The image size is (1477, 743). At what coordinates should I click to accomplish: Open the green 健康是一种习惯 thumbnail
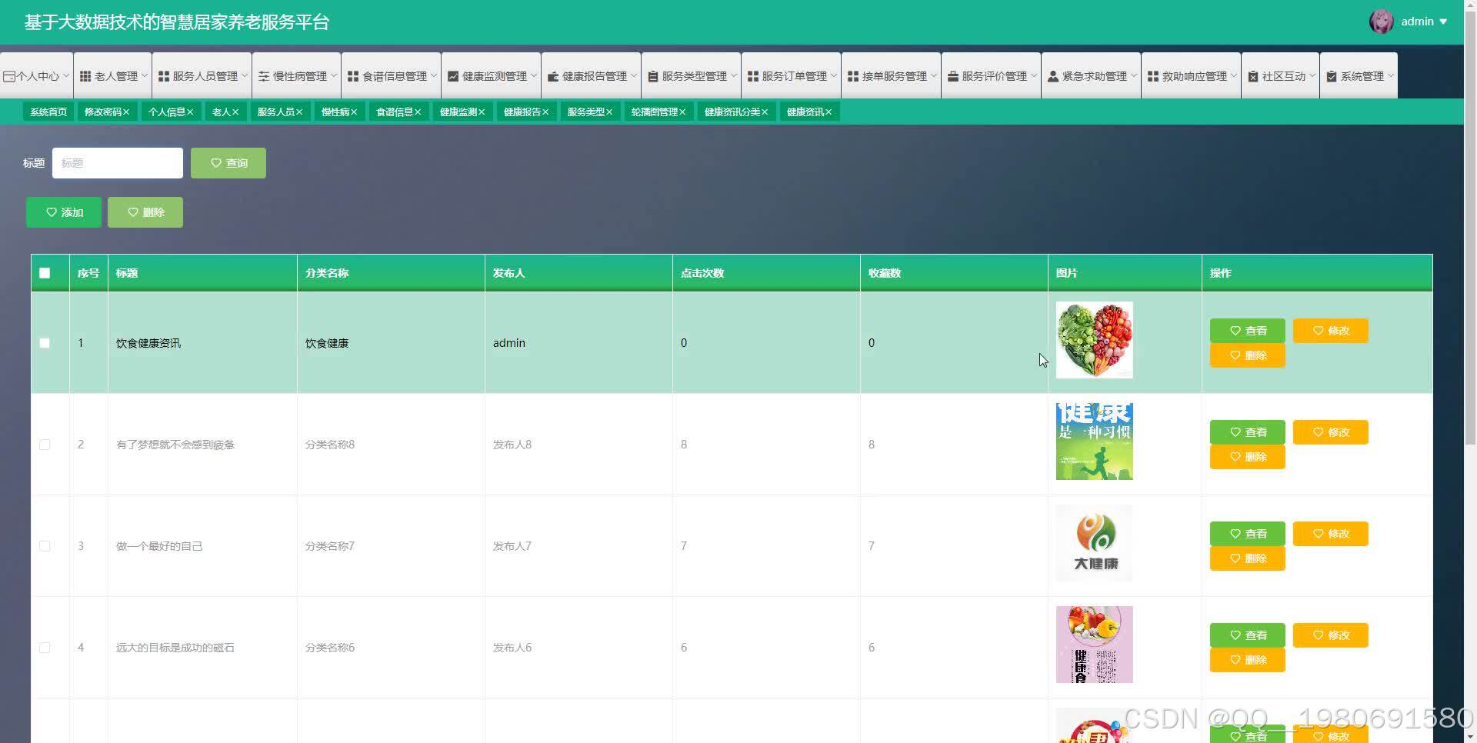pos(1095,441)
